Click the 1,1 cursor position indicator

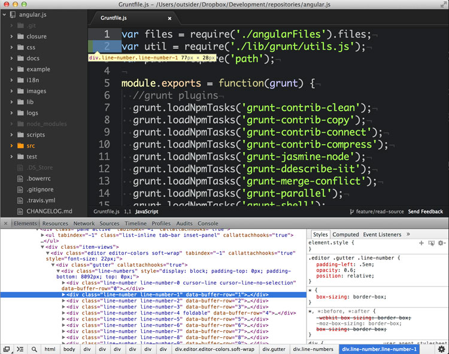pos(128,212)
